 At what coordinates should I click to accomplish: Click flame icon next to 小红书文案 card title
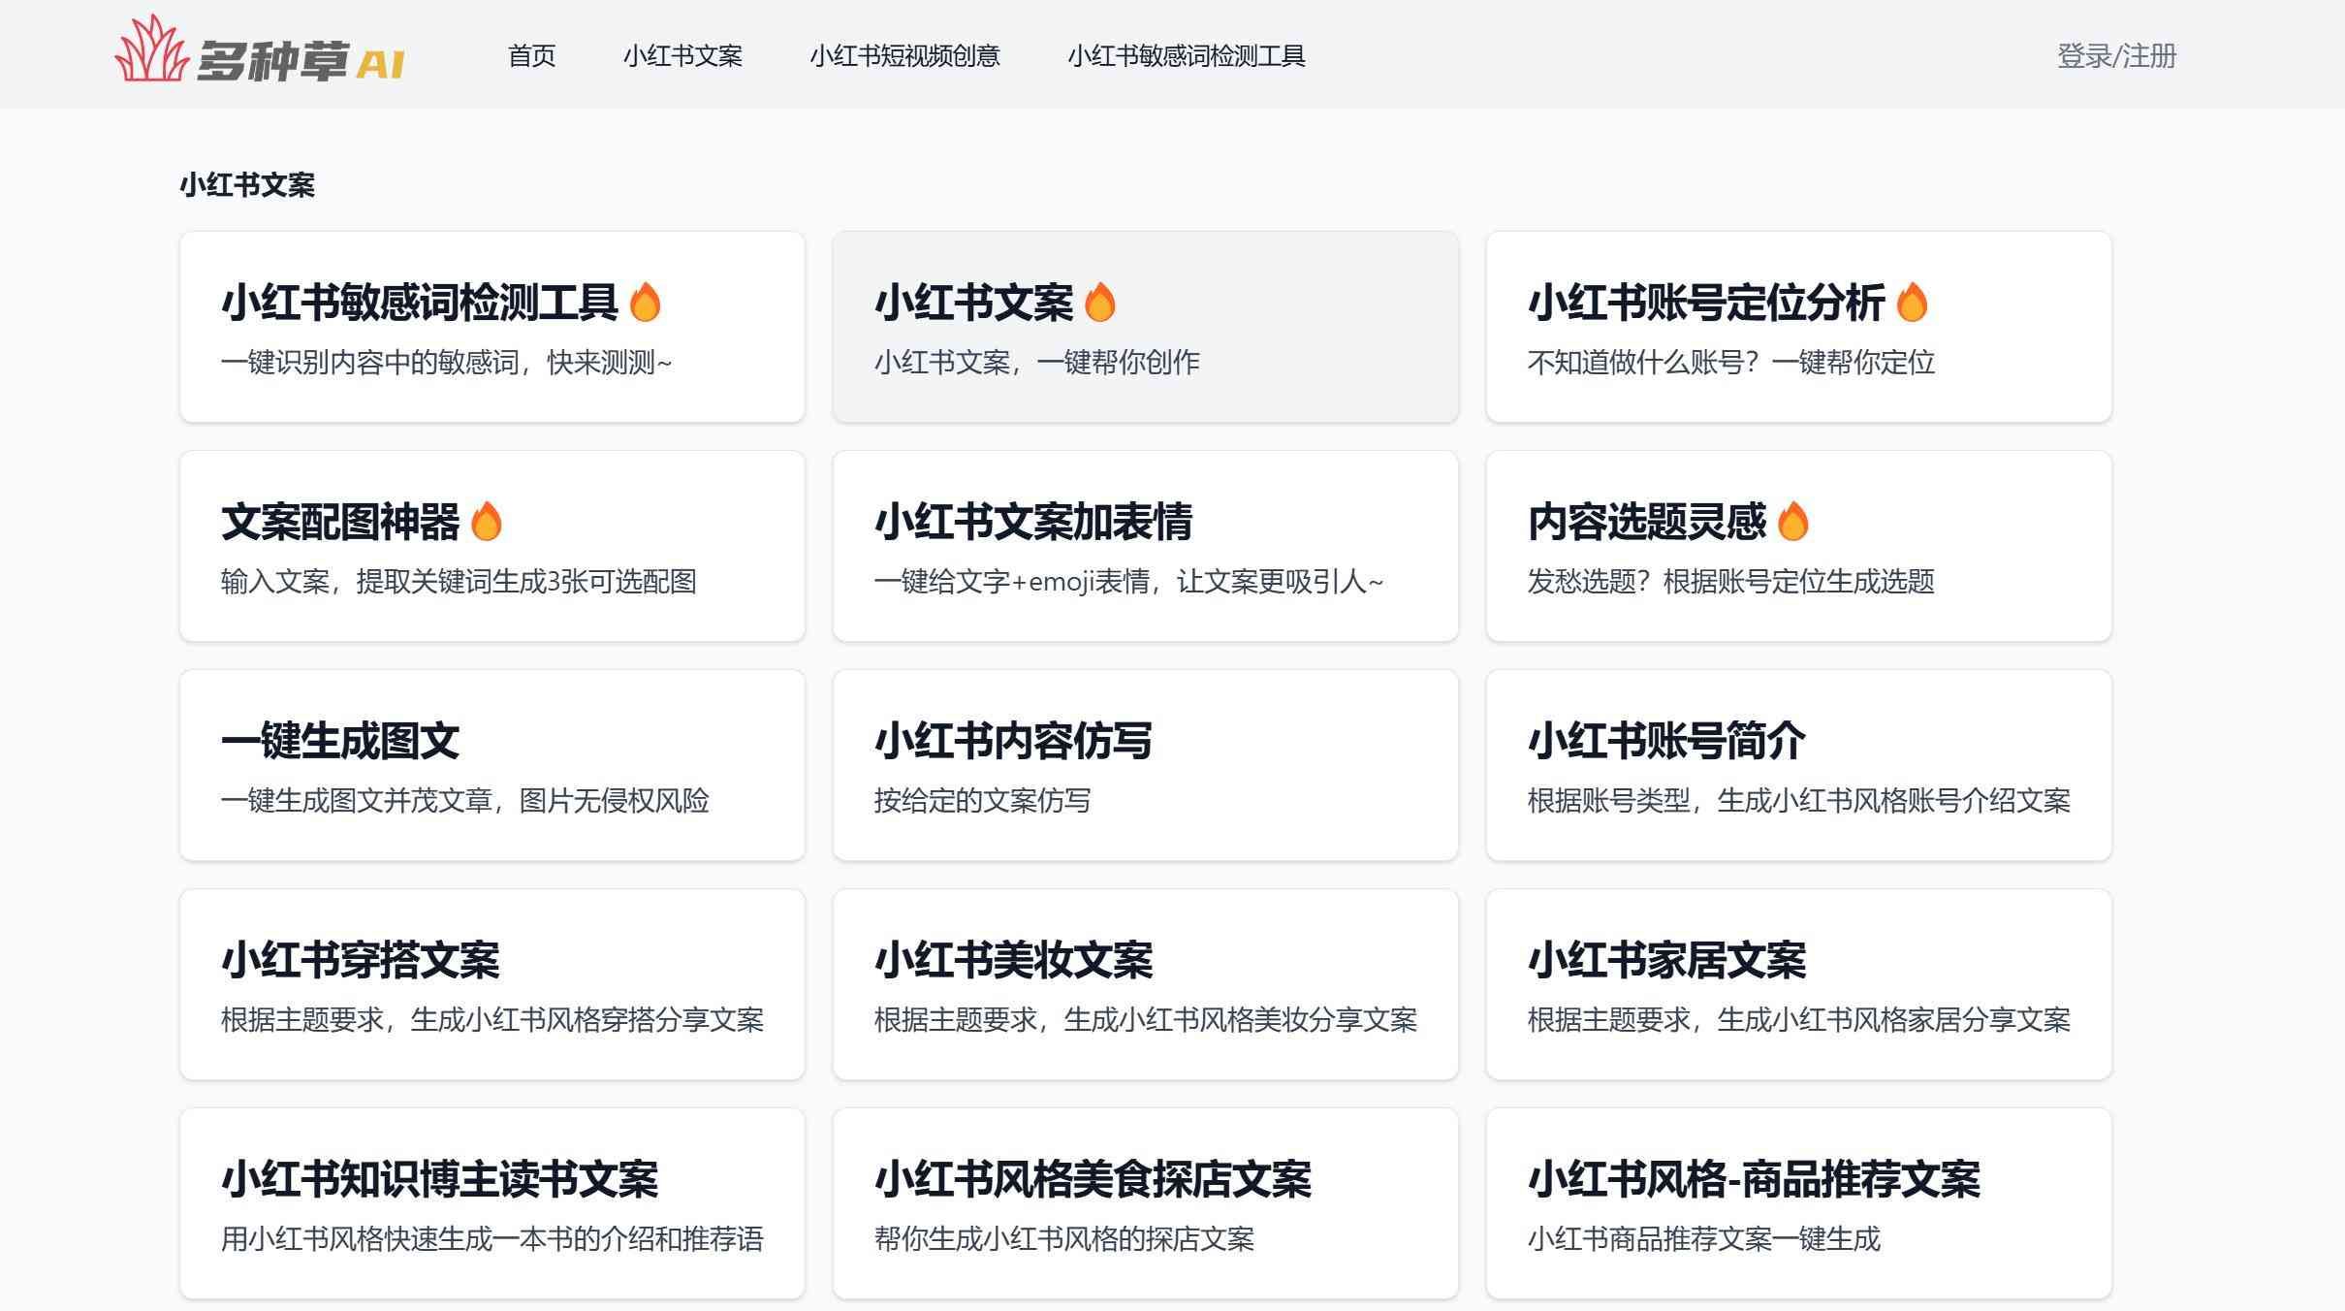1099,303
